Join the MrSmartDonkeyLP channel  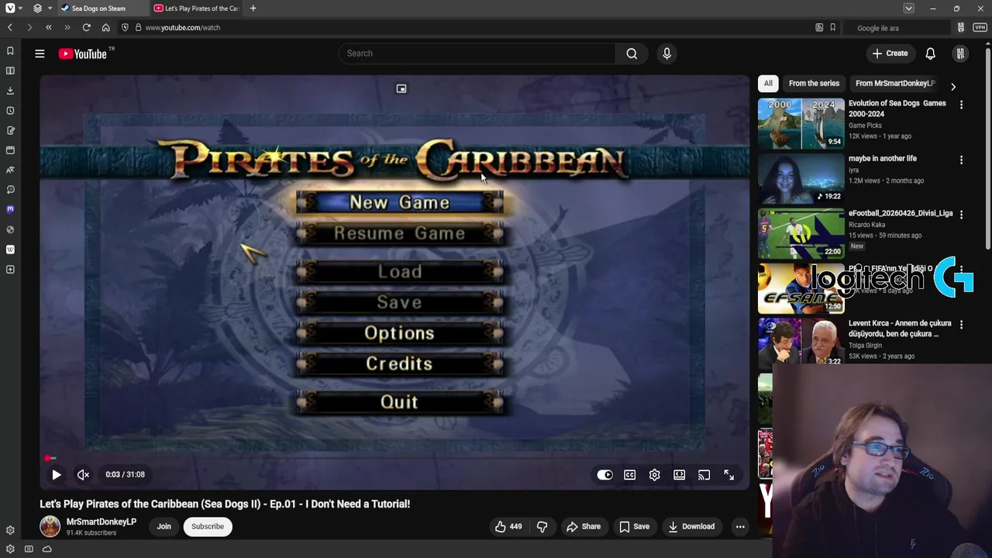(x=164, y=526)
